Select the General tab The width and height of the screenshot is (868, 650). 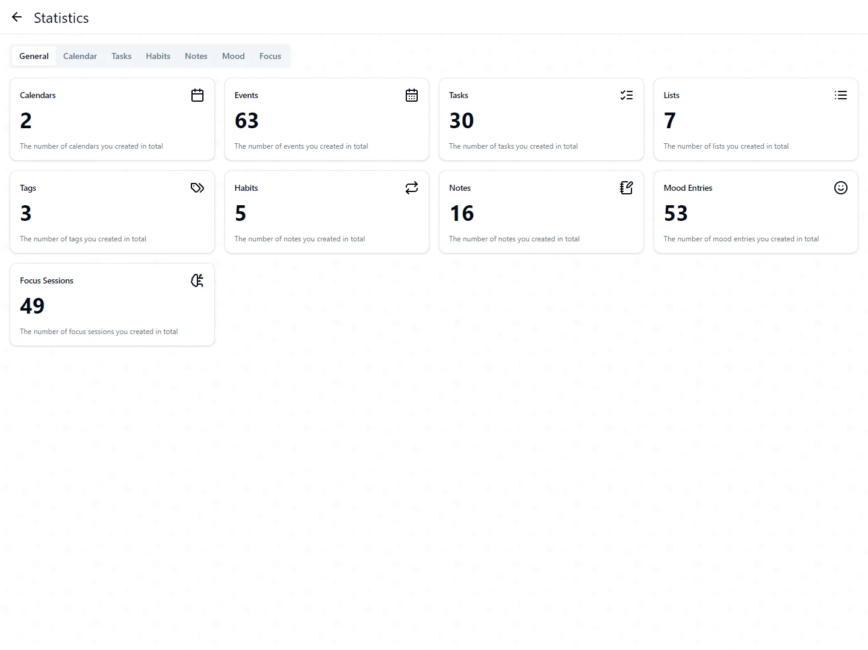click(34, 56)
